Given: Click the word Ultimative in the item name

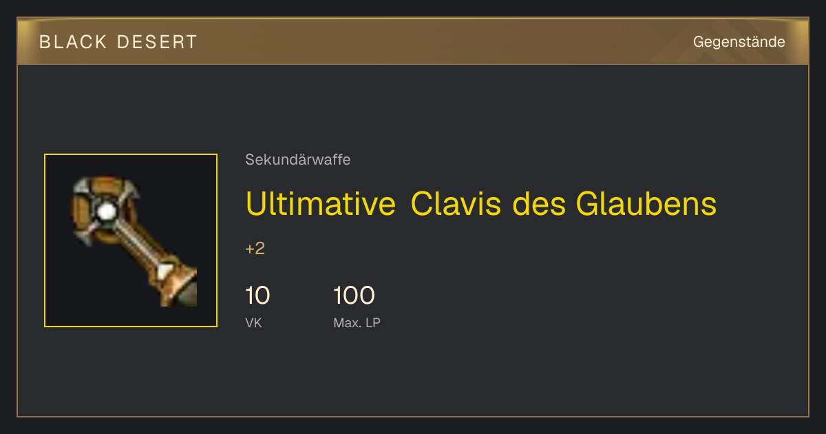Looking at the screenshot, I should 321,203.
